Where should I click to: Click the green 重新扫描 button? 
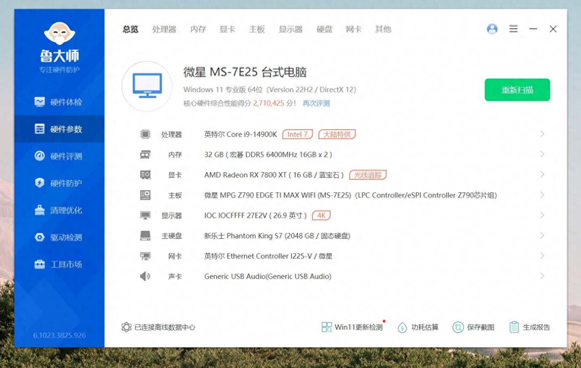tap(517, 90)
